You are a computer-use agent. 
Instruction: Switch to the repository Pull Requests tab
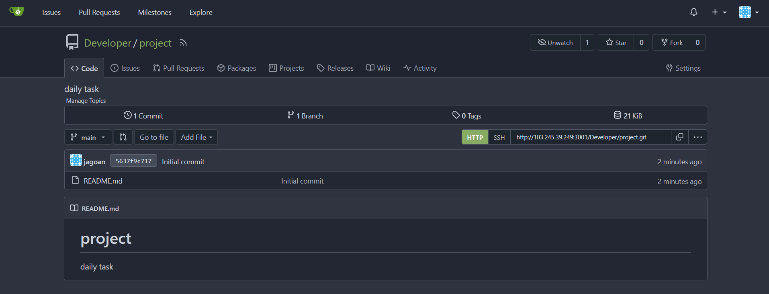tap(179, 68)
